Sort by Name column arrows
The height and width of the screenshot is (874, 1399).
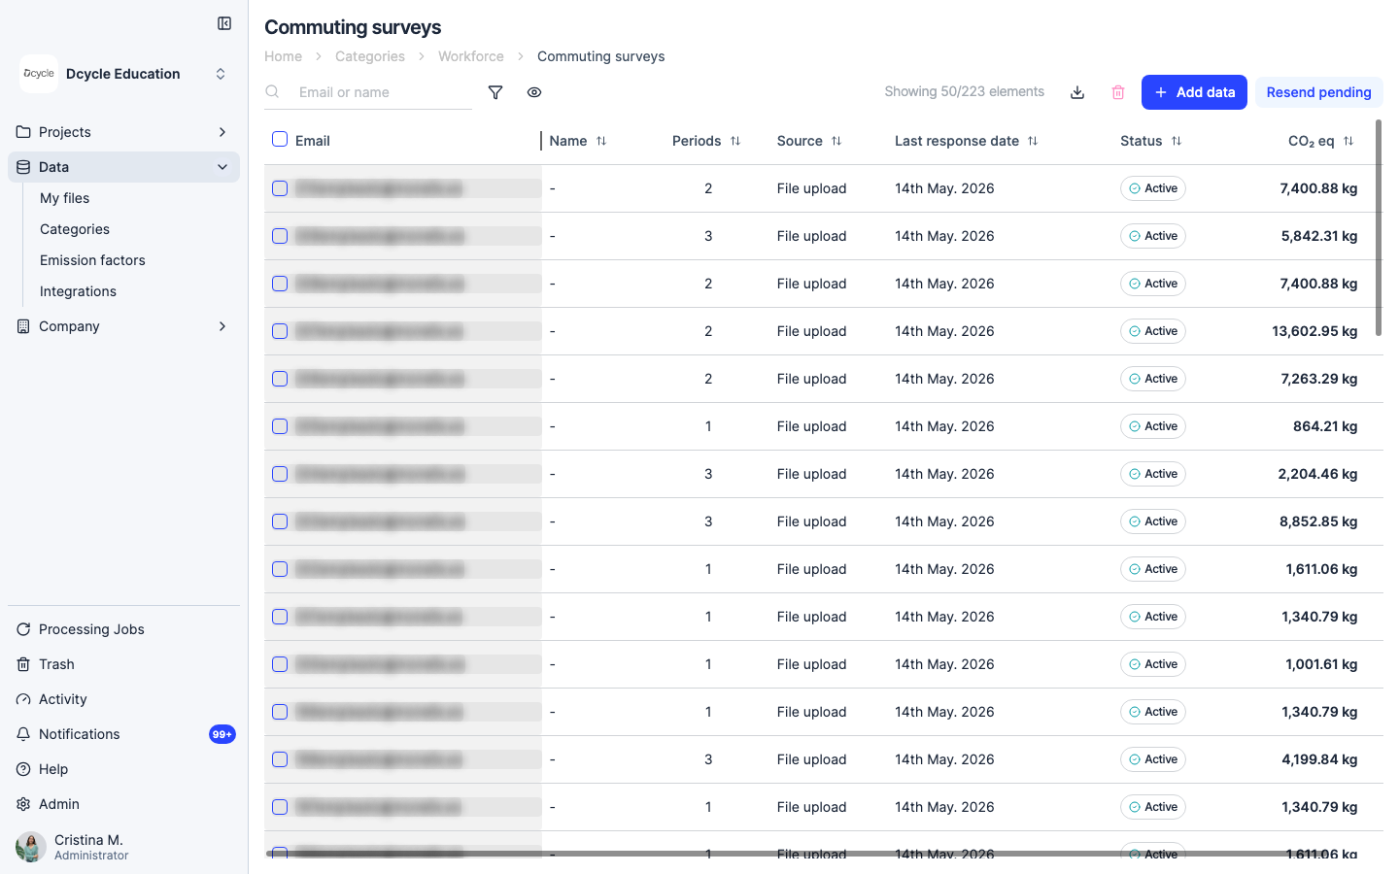point(601,141)
